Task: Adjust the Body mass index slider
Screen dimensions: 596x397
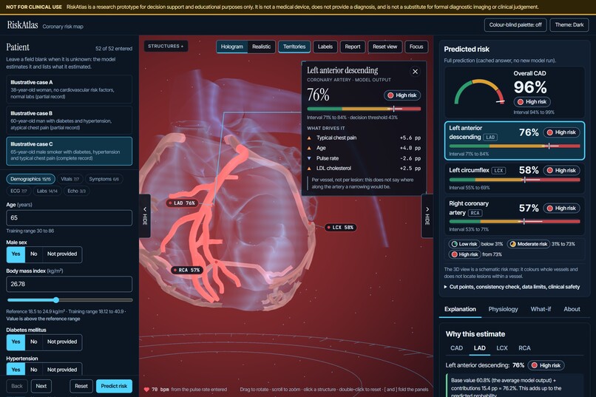Action: pyautogui.click(x=70, y=300)
